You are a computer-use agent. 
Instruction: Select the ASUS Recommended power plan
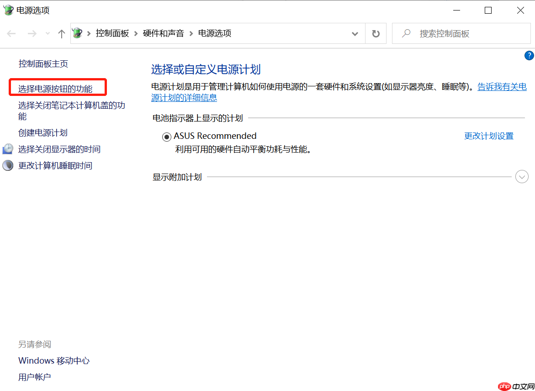point(167,136)
